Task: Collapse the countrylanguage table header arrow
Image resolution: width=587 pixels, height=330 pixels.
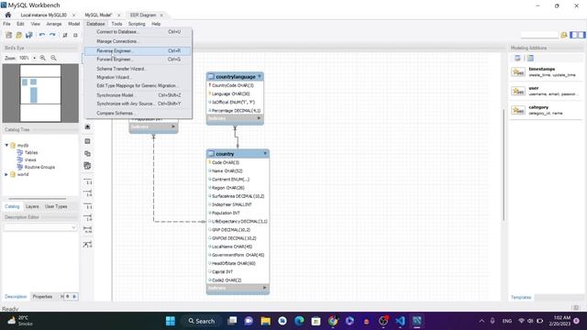Action: [260, 76]
